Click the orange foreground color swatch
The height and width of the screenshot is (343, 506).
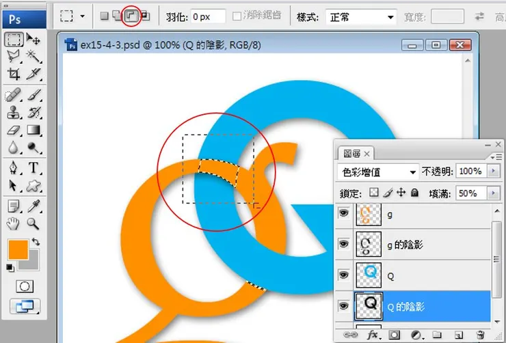18,249
